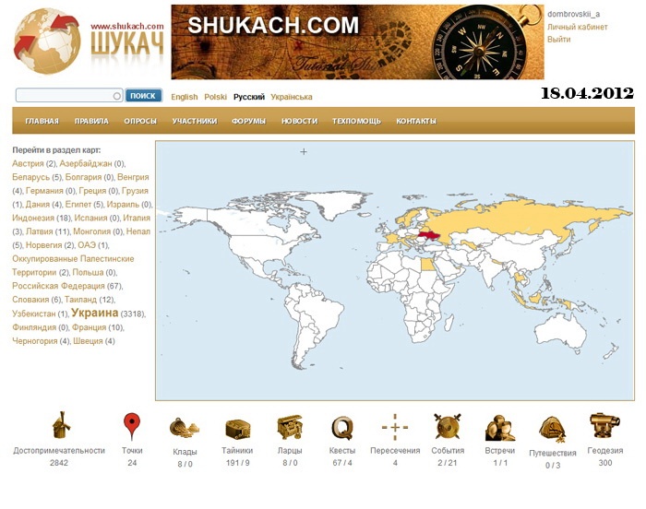Open the Грузия map section
The image size is (646, 509).
(x=135, y=191)
